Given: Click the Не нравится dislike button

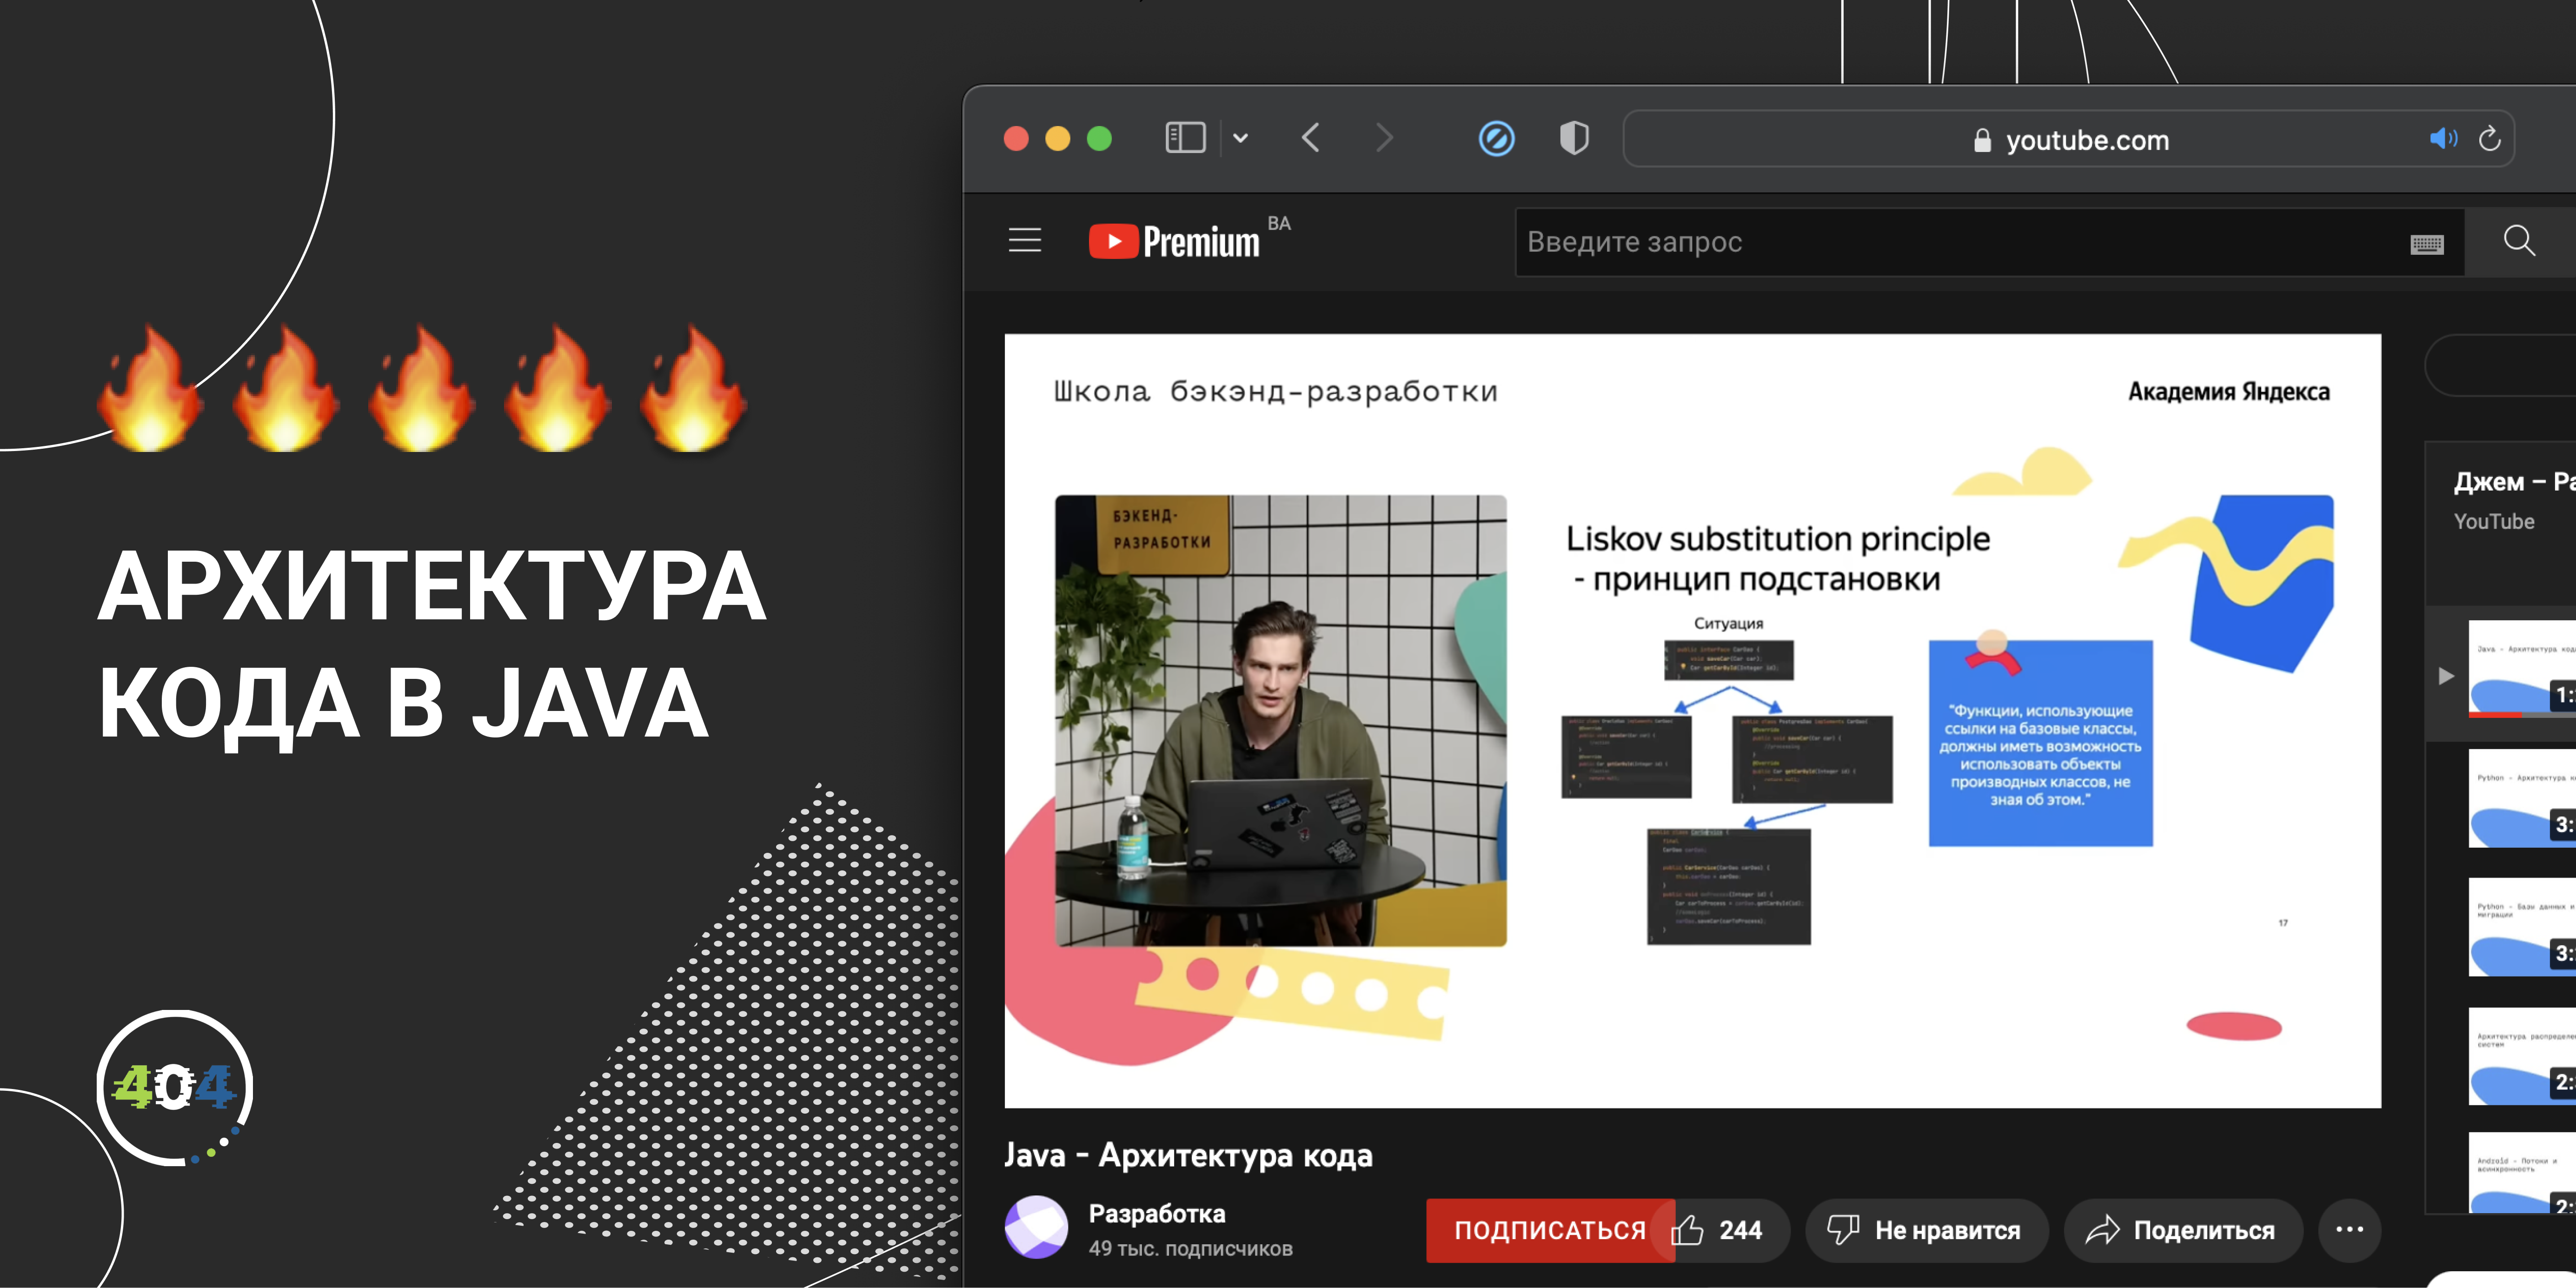Looking at the screenshot, I should click(x=1926, y=1230).
